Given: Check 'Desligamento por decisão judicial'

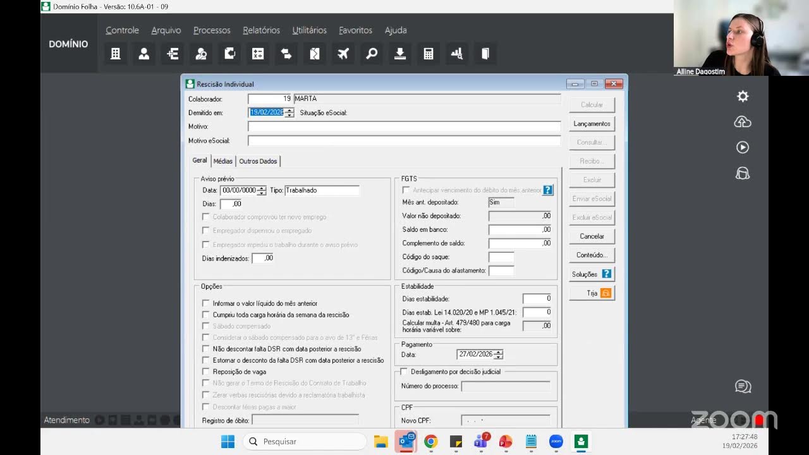Looking at the screenshot, I should pos(404,372).
